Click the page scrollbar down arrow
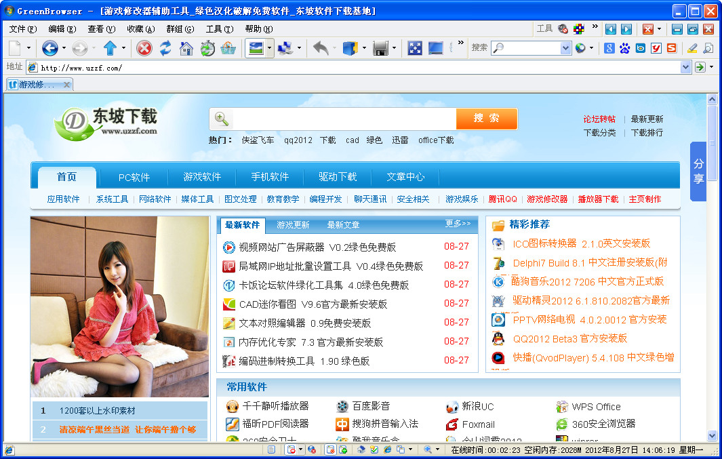This screenshot has height=459, width=722. [x=713, y=435]
